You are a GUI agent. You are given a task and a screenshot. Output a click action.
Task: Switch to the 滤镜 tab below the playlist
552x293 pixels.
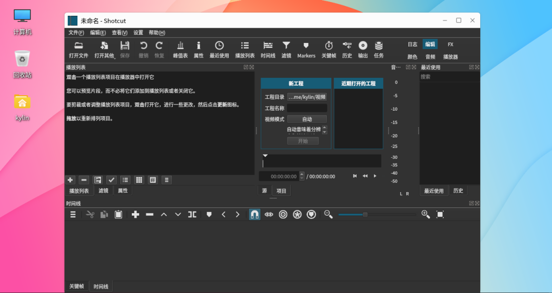pyautogui.click(x=104, y=191)
